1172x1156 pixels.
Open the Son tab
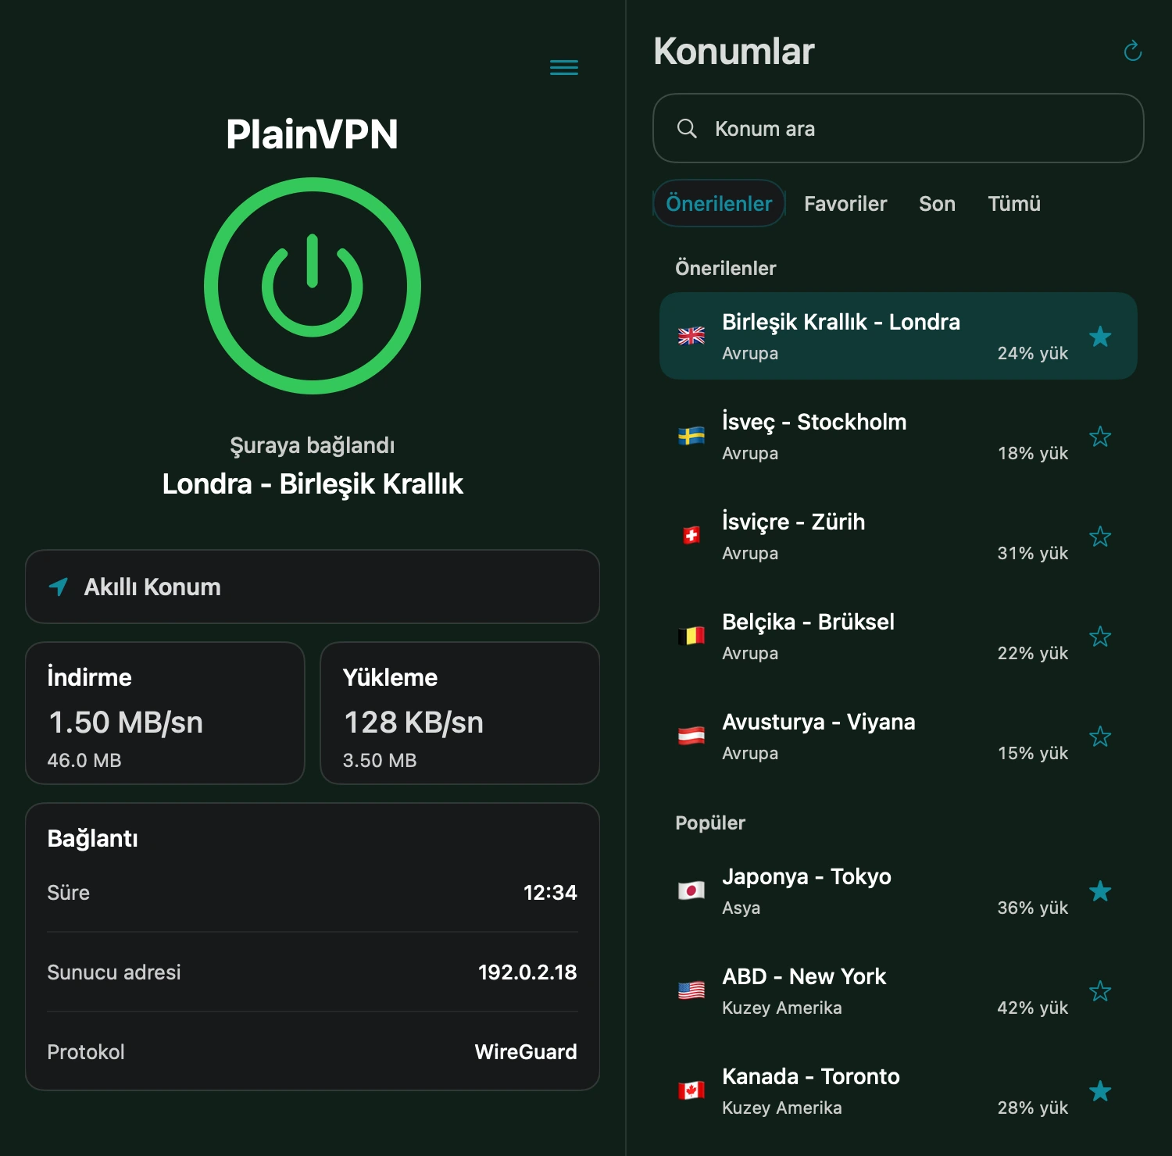click(x=937, y=203)
